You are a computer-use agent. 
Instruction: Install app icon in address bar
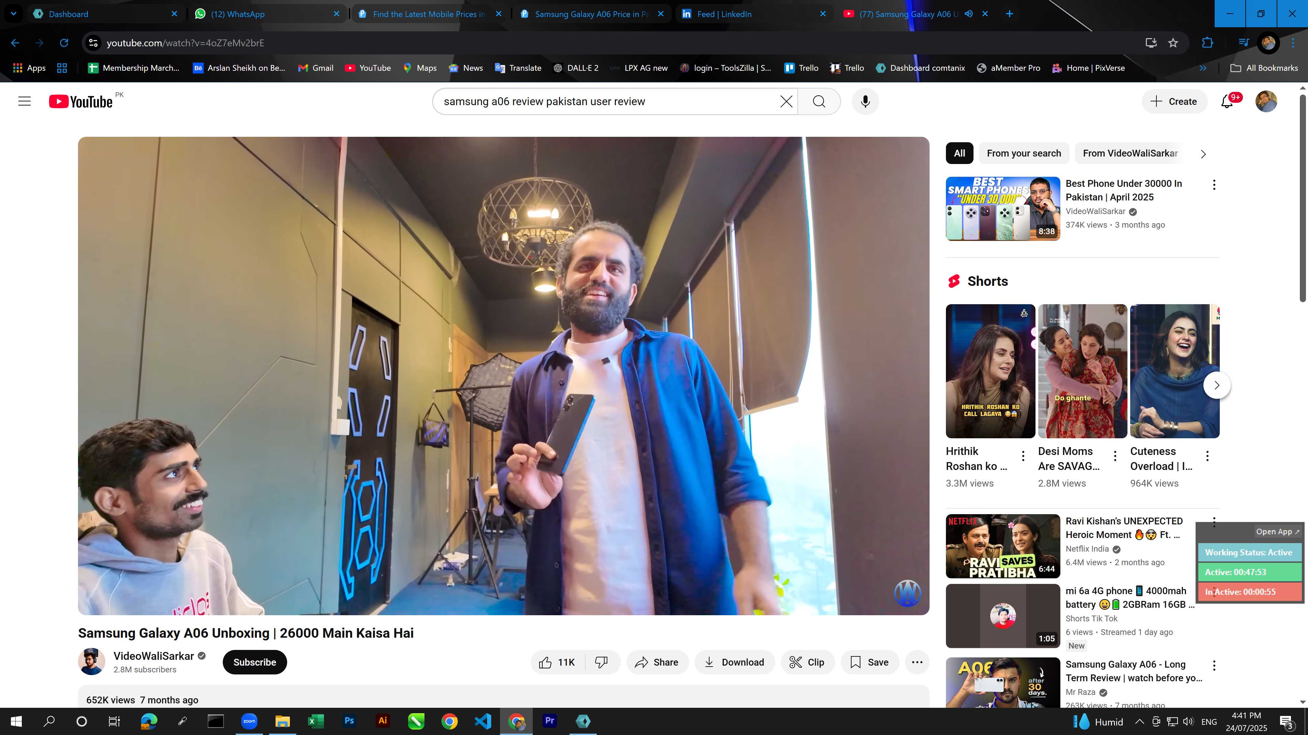1151,43
